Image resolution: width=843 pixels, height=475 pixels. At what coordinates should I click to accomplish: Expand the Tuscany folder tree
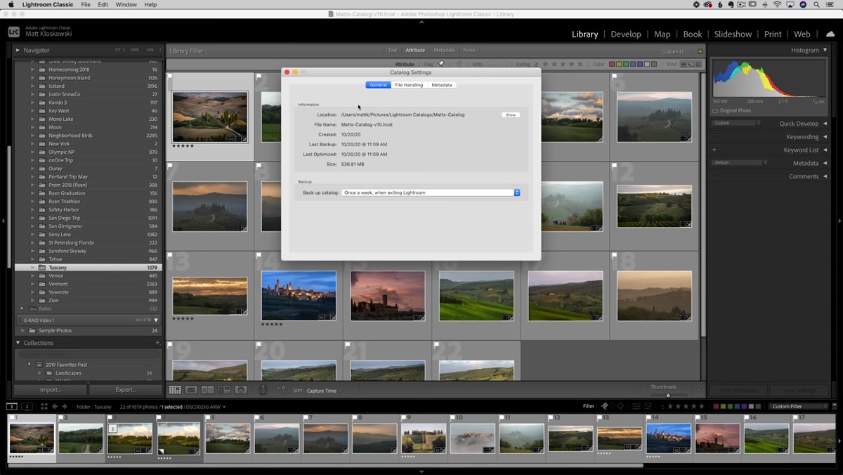(x=32, y=268)
